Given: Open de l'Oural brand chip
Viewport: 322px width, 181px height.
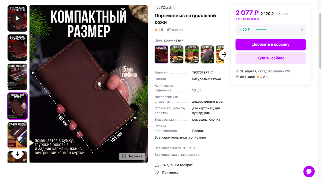Looking at the screenshot, I should [x=165, y=8].
